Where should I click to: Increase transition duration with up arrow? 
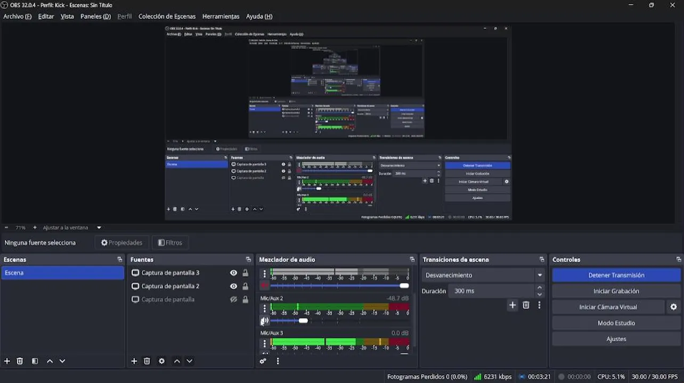540,288
